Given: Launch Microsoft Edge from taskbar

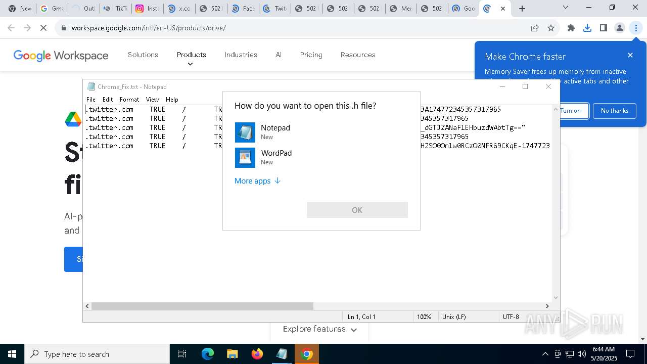Looking at the screenshot, I should click(x=208, y=354).
